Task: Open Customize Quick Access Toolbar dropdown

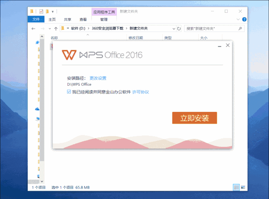Action: [53, 12]
